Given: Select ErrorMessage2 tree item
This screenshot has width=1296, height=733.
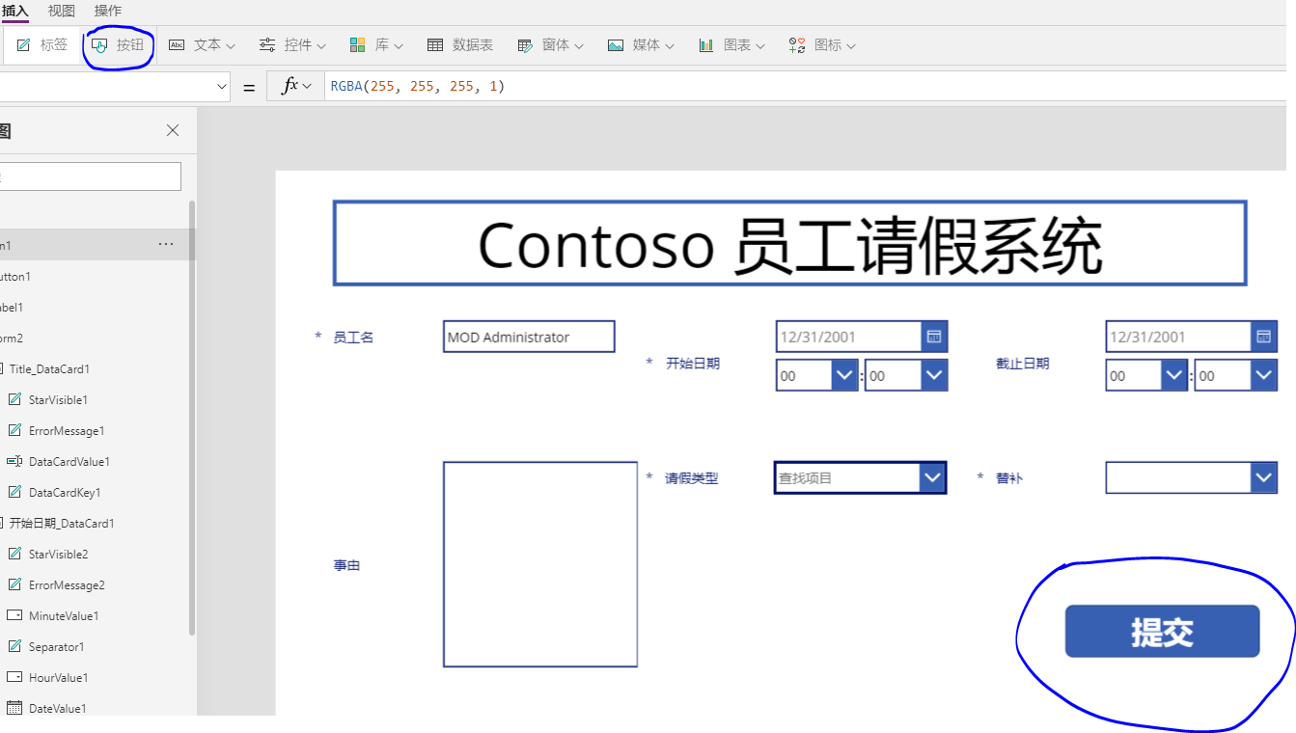Looking at the screenshot, I should point(67,585).
